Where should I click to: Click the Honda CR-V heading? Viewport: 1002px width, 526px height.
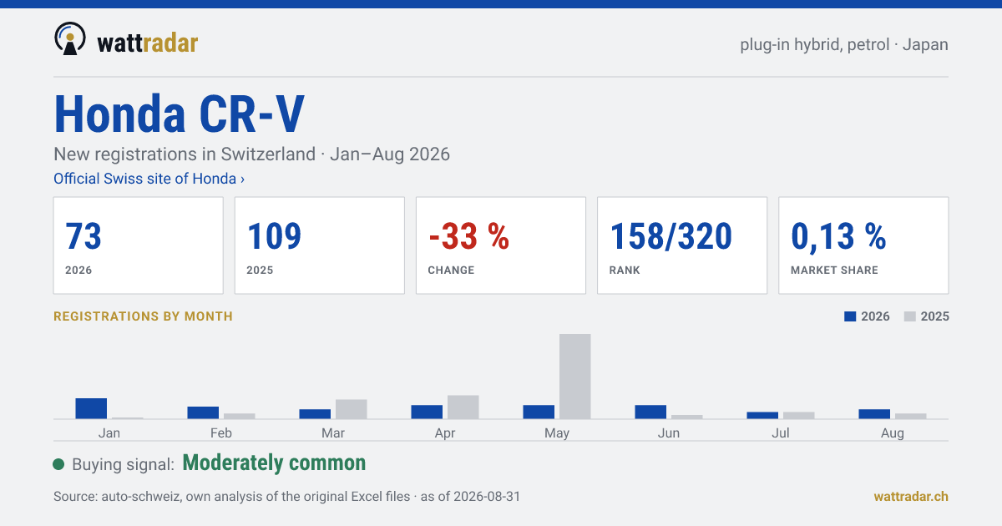pos(180,114)
